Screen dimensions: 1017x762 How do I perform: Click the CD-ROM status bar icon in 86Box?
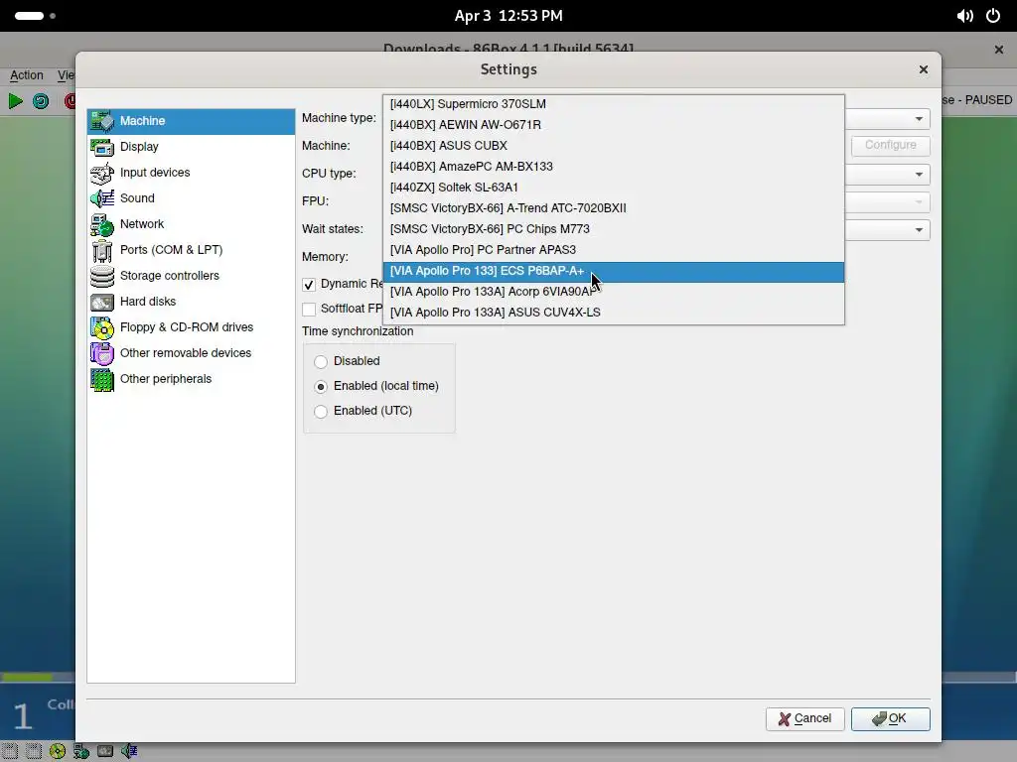57,751
